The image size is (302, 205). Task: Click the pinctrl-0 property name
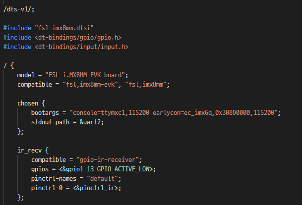[49, 188]
